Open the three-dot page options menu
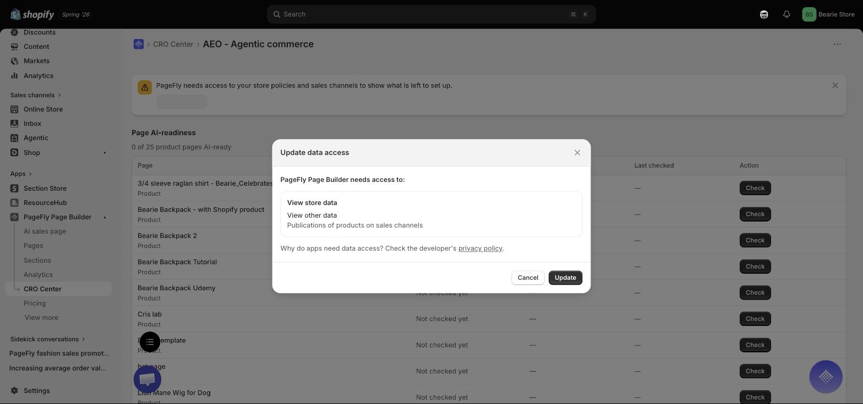The width and height of the screenshot is (863, 404). [837, 44]
